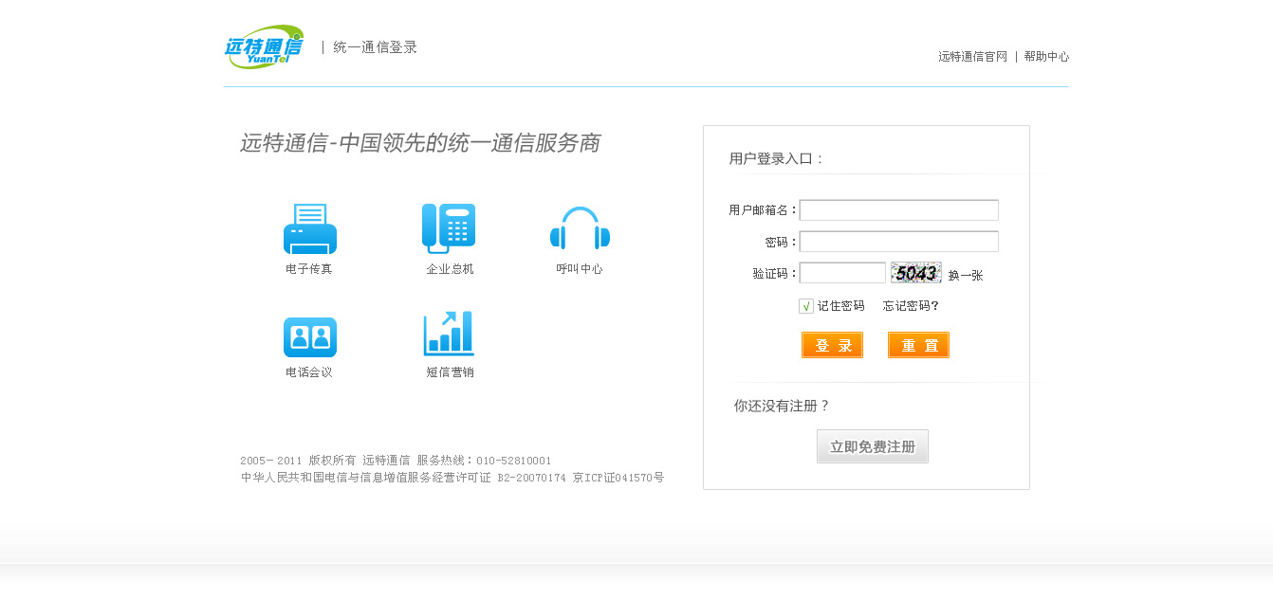Toggle the 记住密码 checkbox

[x=806, y=306]
